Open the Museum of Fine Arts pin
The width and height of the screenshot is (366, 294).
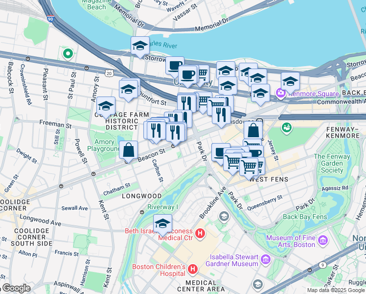323,240
